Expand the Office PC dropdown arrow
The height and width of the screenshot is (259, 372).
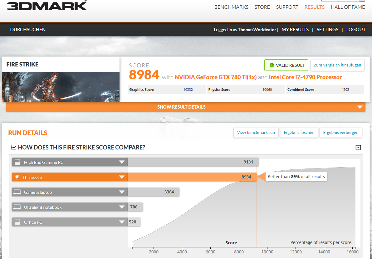coord(122,222)
